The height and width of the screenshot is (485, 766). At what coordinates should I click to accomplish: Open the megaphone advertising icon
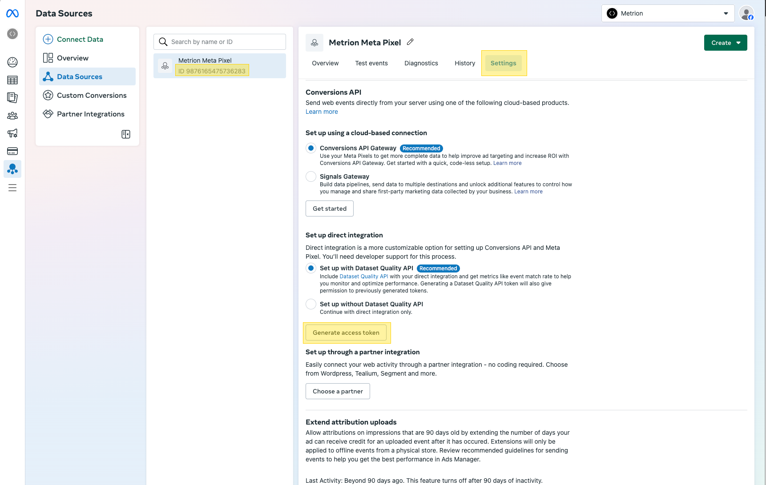click(x=12, y=133)
